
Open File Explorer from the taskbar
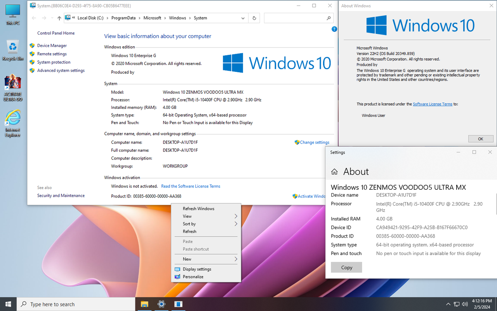click(x=144, y=304)
